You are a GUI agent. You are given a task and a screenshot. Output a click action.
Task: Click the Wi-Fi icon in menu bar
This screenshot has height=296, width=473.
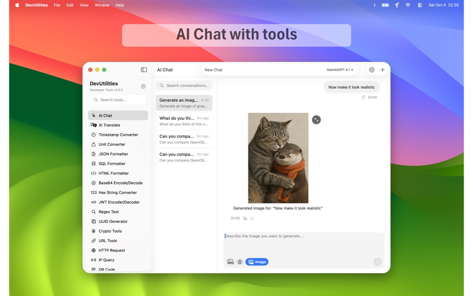408,5
